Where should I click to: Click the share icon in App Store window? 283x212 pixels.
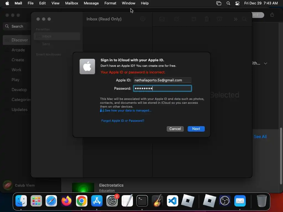[272, 15]
